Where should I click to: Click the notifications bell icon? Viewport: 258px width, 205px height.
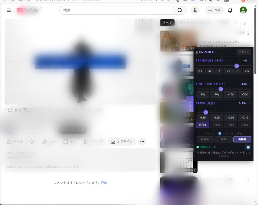click(x=230, y=10)
